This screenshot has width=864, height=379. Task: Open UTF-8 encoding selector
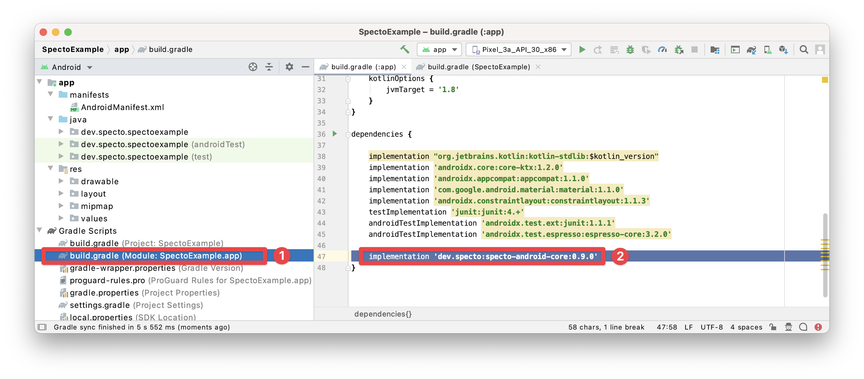click(x=711, y=327)
